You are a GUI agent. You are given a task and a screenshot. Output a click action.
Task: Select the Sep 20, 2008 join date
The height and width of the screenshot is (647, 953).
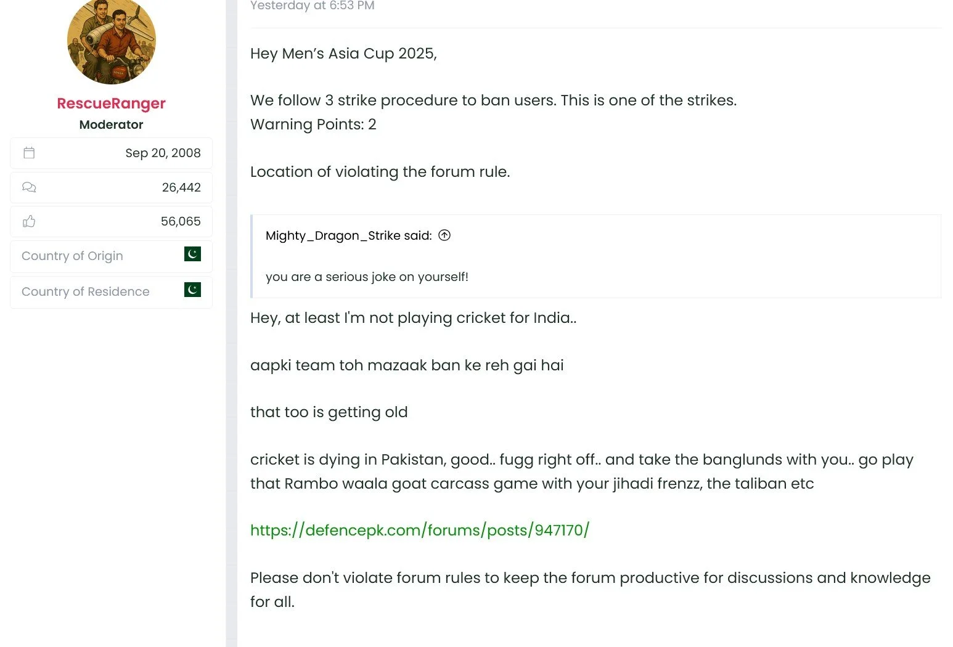coord(163,153)
